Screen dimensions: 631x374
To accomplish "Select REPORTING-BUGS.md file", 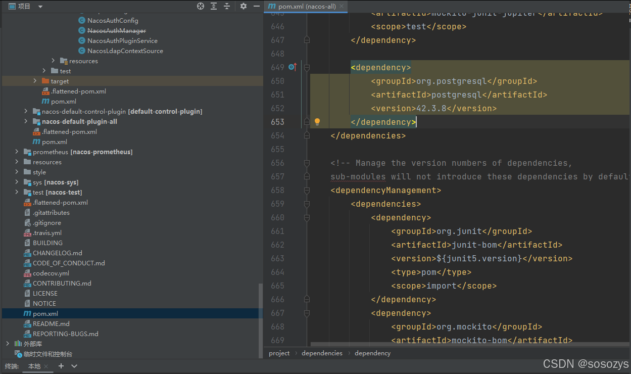I will pyautogui.click(x=66, y=334).
